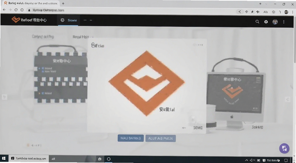Screen dimensions: 296x163
Task: Click the large orange diamond logo image
Action: point(147,83)
